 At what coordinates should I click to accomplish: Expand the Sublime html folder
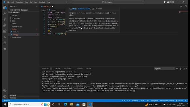[x=17, y=37]
